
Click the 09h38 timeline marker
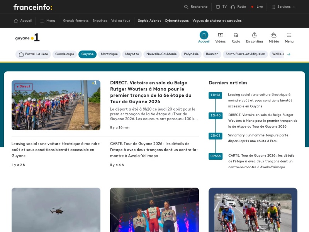216,156
